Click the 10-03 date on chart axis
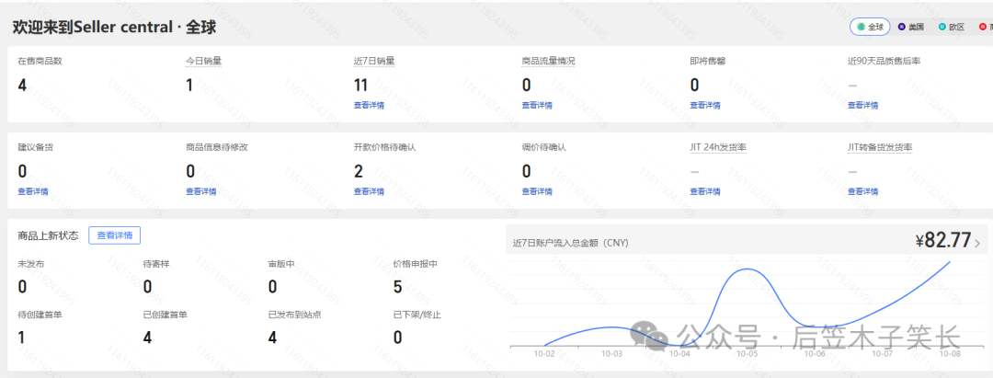Screen dimensions: 993x378 pos(611,354)
